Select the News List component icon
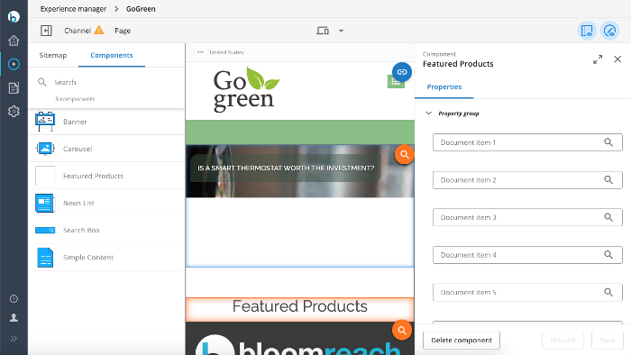Screen dimensions: 631x355 pyautogui.click(x=45, y=203)
